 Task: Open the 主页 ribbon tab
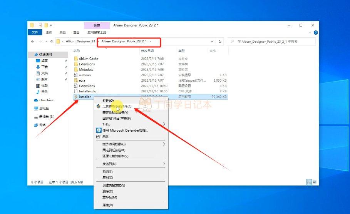point(49,32)
